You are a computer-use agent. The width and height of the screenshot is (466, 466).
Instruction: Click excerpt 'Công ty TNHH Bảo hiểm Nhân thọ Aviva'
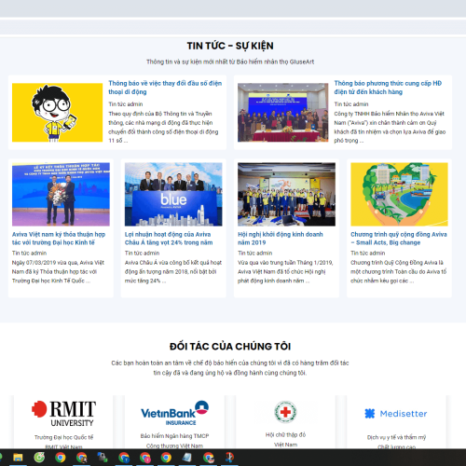click(x=390, y=127)
